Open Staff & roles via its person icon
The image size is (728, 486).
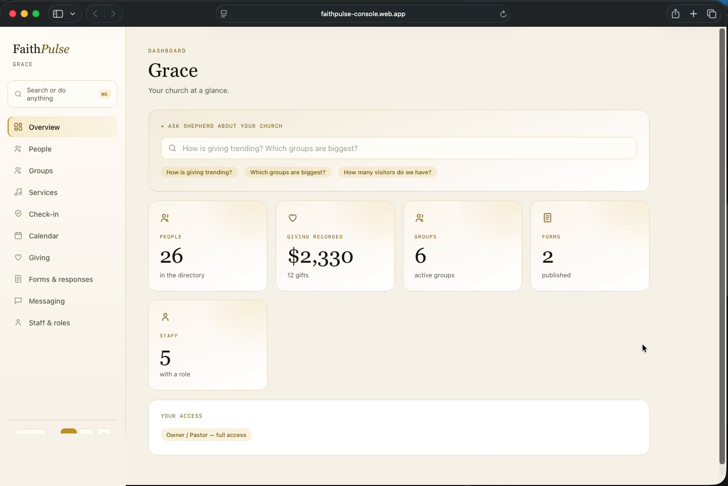tap(18, 322)
